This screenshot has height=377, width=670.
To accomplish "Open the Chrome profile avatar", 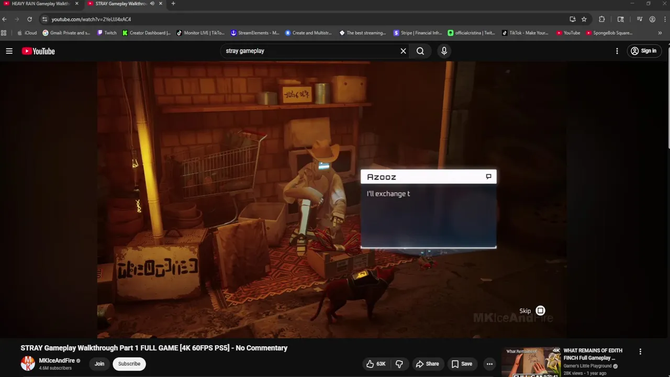I will [652, 19].
